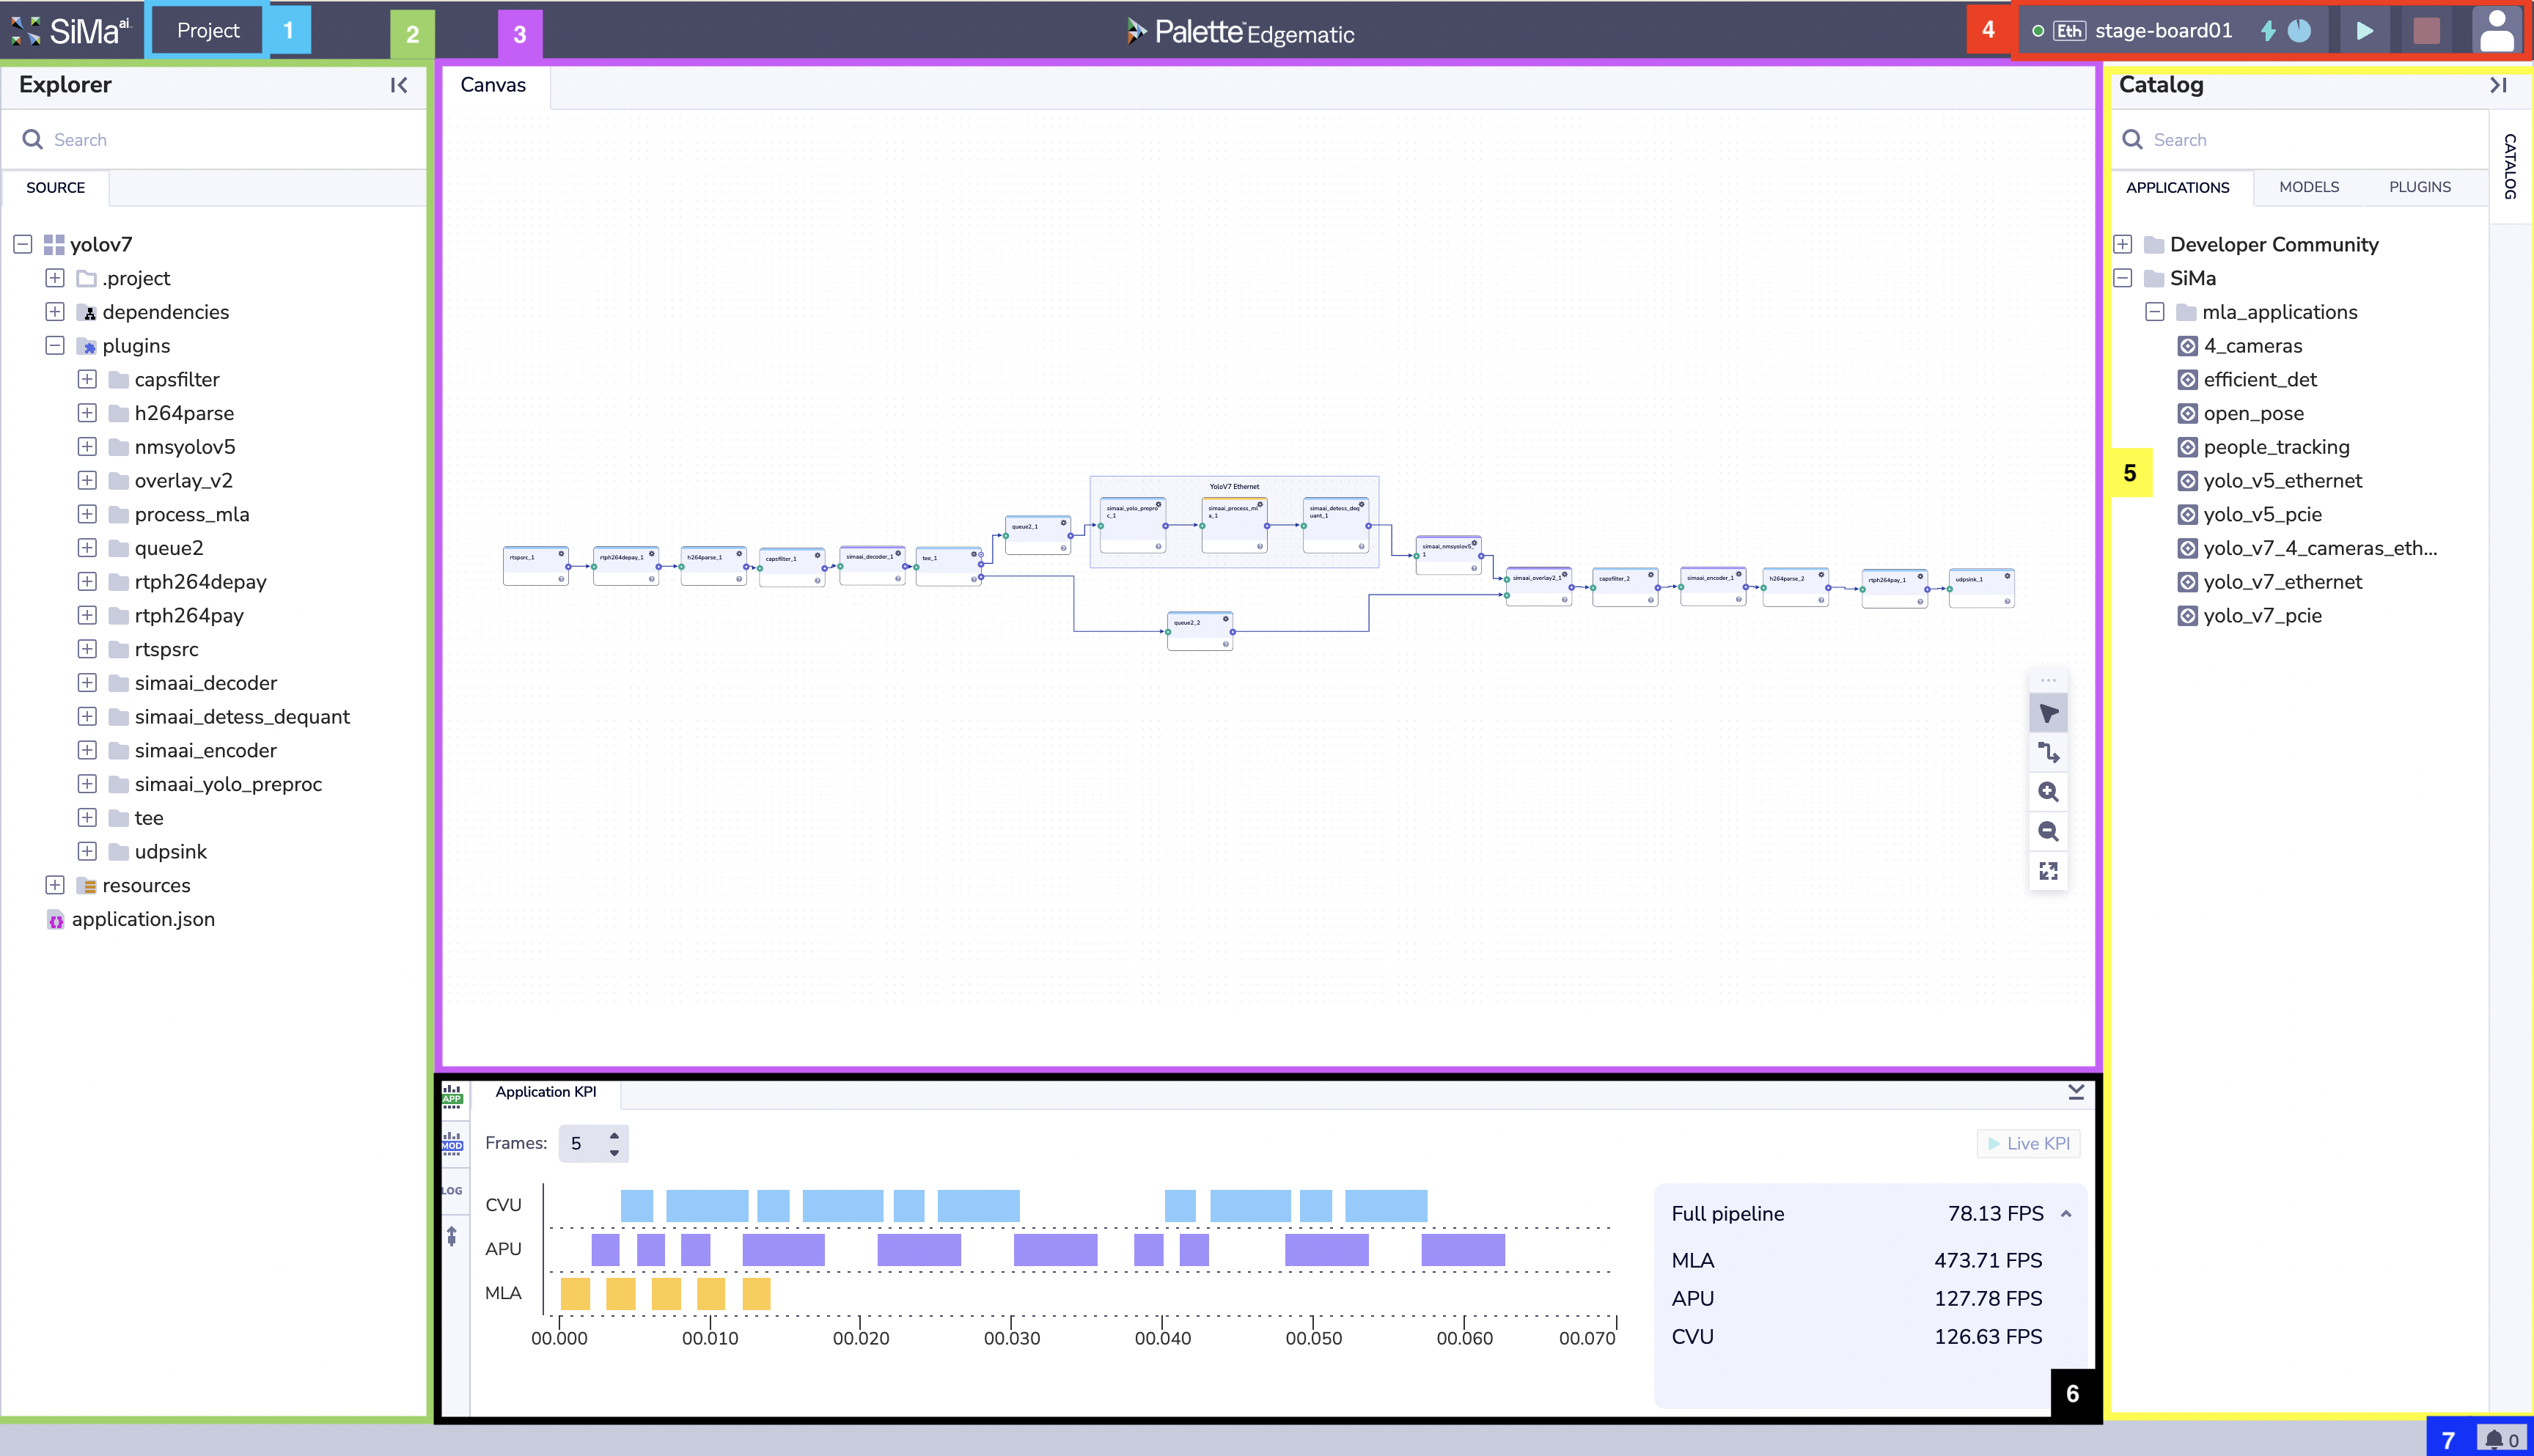Screen dimensions: 2534x1456
Task: Open the LOG side panel icon
Action: [x=452, y=1190]
